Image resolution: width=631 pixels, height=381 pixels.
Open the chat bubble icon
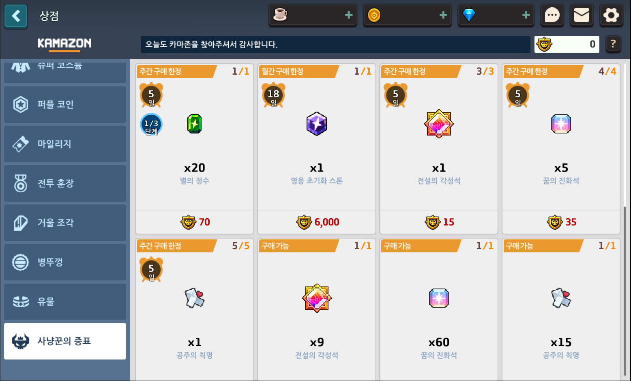pyautogui.click(x=552, y=16)
